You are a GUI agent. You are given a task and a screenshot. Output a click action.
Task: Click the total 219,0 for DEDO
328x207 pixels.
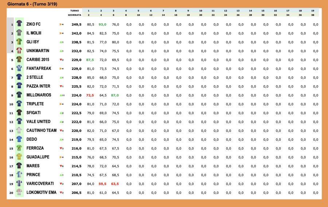pyautogui.click(x=77, y=140)
